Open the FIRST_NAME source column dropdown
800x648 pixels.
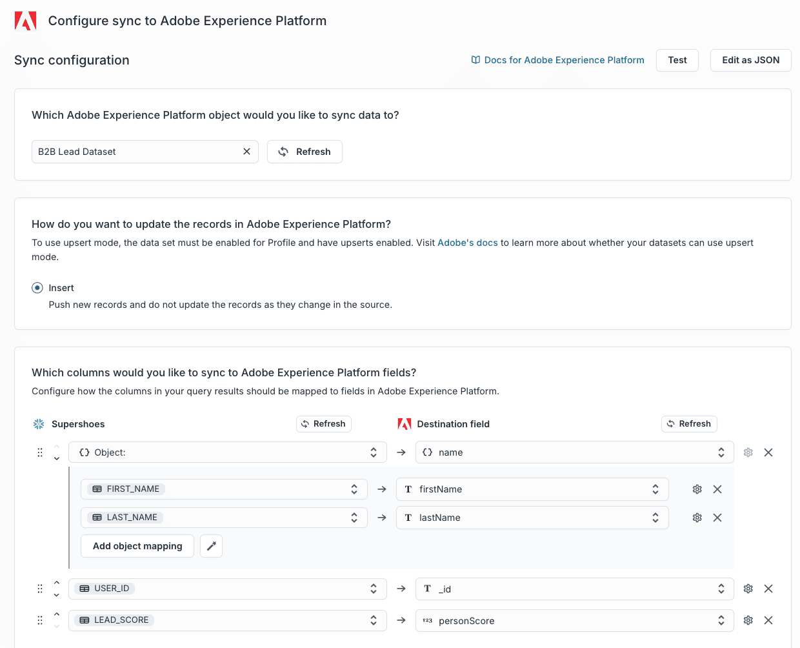point(224,489)
